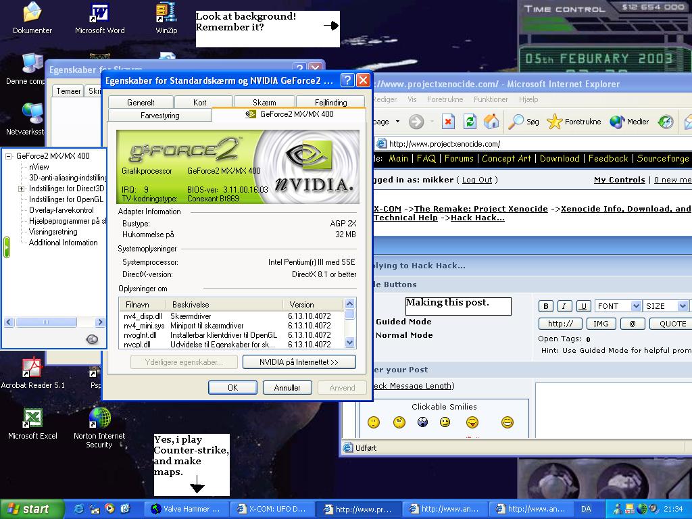This screenshot has height=519, width=692.
Task: Switch to the Kort tab
Action: (199, 103)
